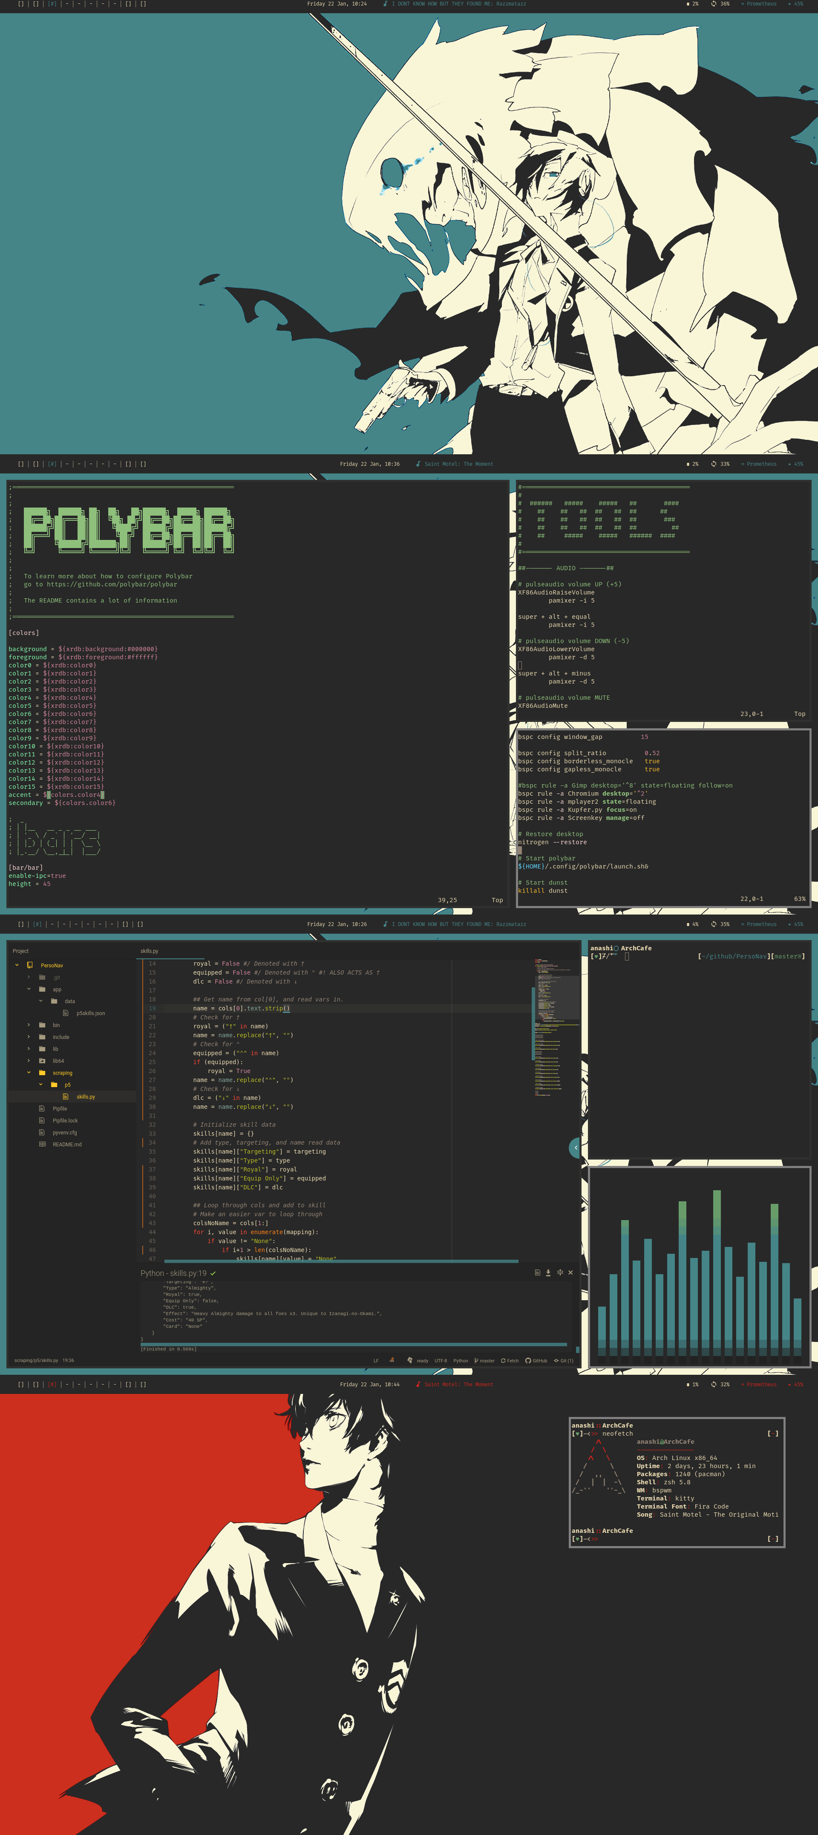This screenshot has width=818, height=1835.
Task: Click the save-output icon on the script results panel
Action: pyautogui.click(x=548, y=1272)
